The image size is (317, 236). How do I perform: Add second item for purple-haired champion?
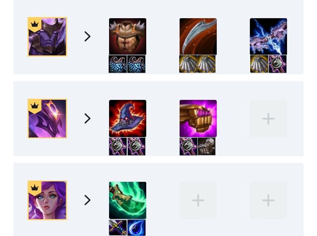198,200
